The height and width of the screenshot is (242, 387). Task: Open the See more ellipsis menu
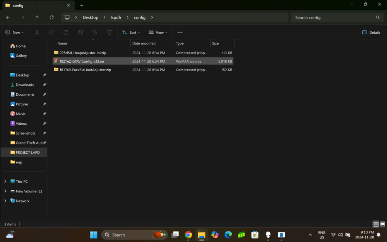click(x=180, y=32)
